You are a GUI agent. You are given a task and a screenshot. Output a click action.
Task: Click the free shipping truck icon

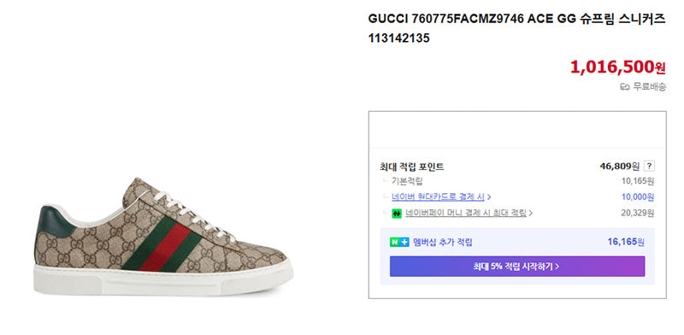click(x=625, y=87)
